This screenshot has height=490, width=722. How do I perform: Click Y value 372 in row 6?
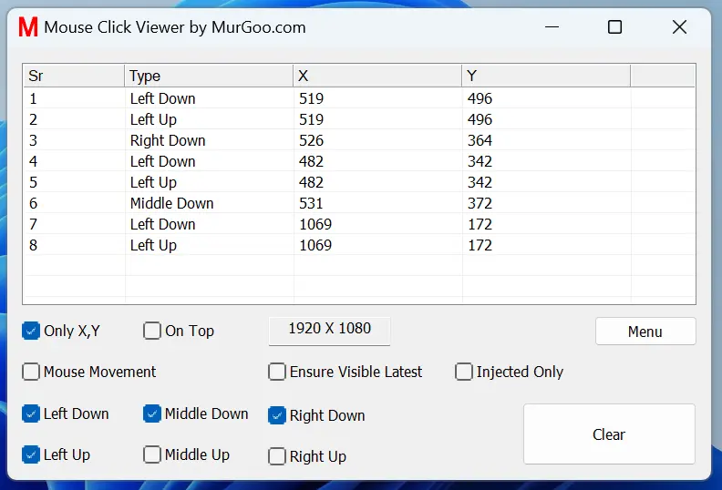click(x=480, y=203)
